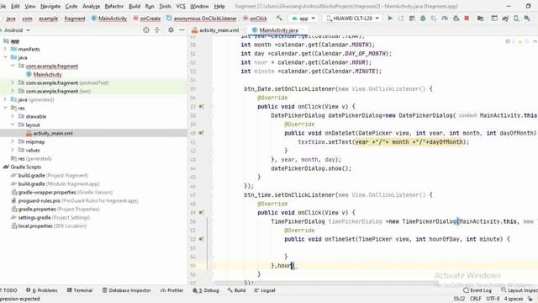Expand the values folder
Image resolution: width=538 pixels, height=303 pixels.
[x=13, y=150]
